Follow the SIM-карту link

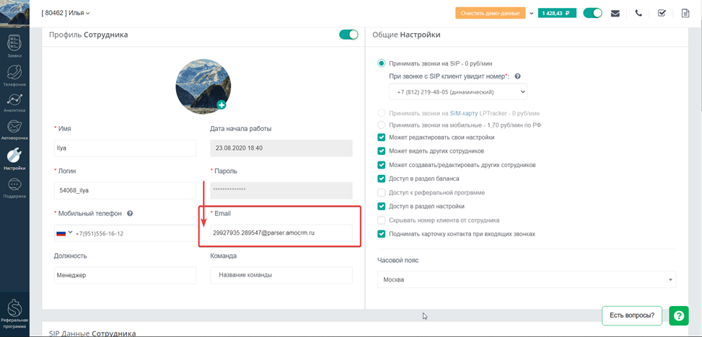463,113
